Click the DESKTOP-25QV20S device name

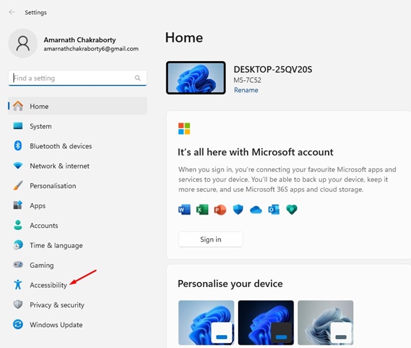pos(273,69)
